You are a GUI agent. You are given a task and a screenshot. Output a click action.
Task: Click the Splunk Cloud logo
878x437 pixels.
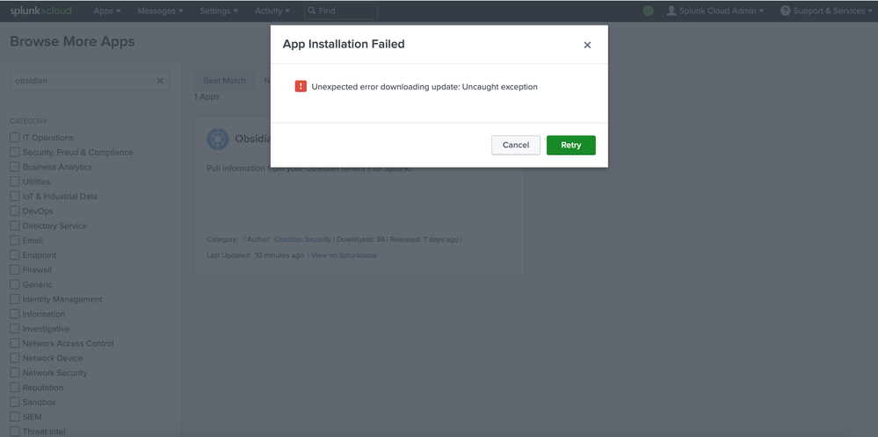coord(40,11)
